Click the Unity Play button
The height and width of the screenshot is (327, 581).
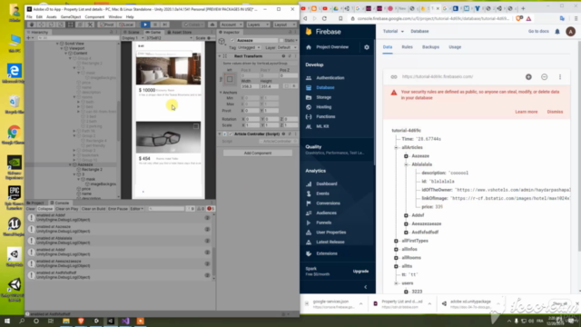(145, 25)
